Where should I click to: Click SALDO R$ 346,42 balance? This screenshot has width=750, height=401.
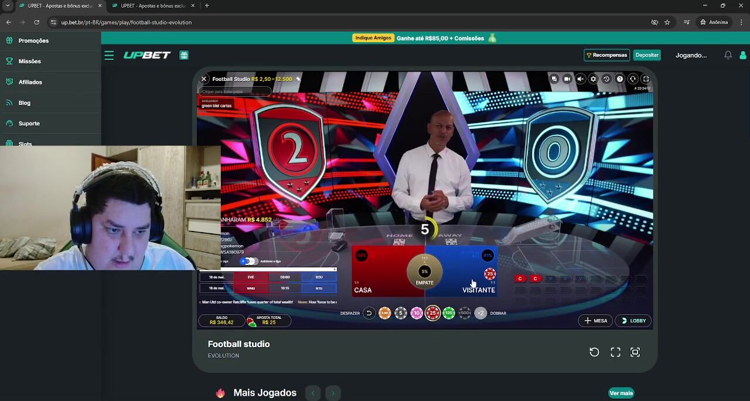point(221,320)
